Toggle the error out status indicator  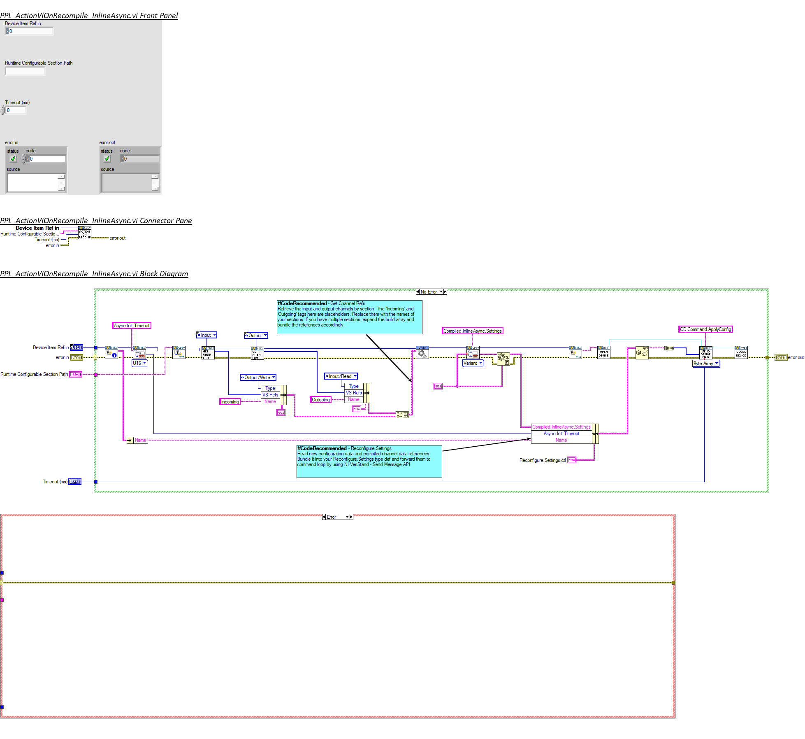[107, 159]
